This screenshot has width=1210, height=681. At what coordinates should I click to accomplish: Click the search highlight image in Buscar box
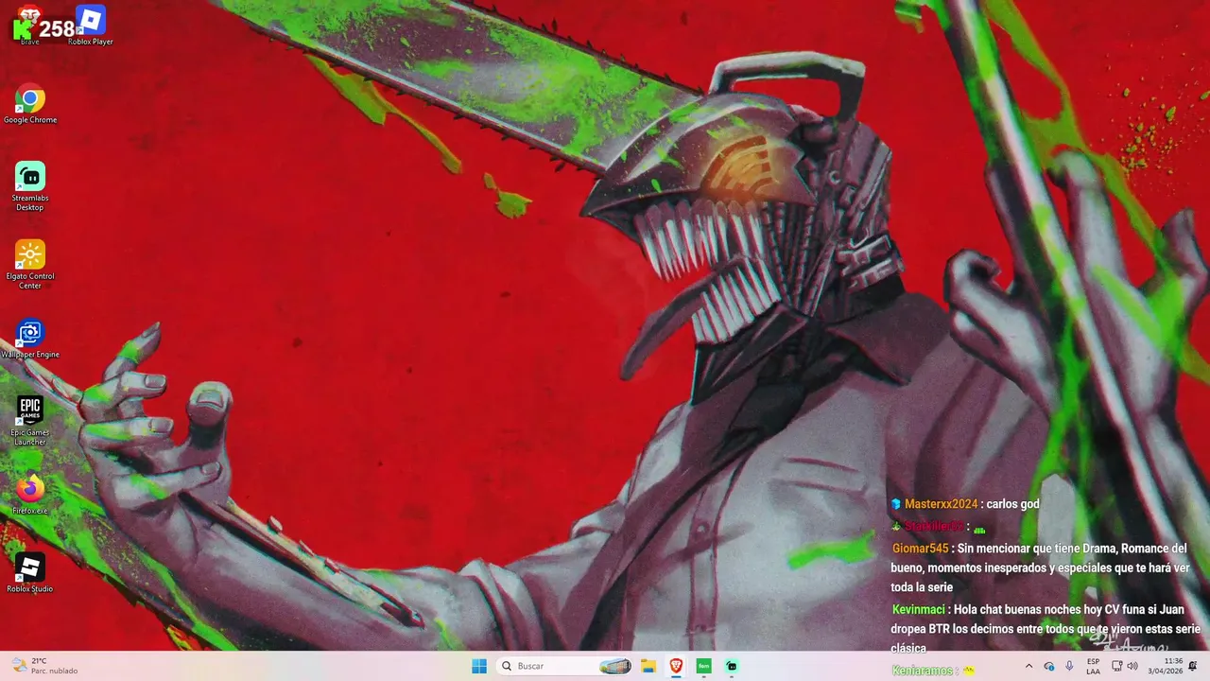[x=615, y=666]
